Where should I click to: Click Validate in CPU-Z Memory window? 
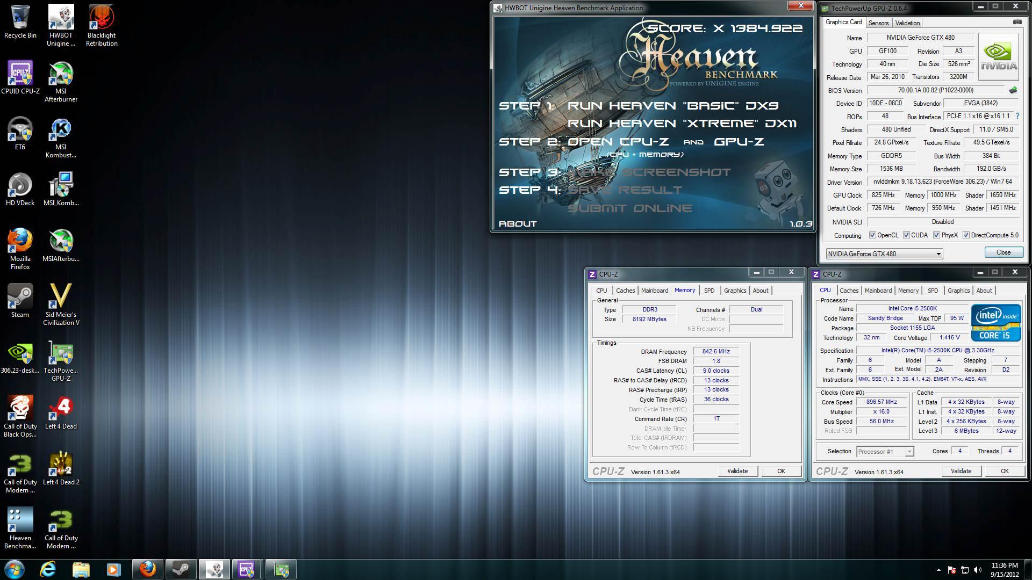coord(737,471)
